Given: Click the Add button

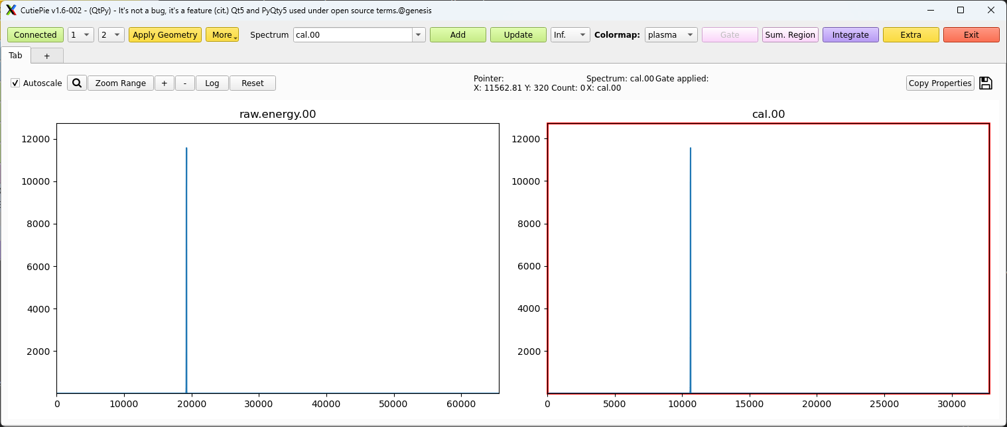Looking at the screenshot, I should click(x=458, y=35).
